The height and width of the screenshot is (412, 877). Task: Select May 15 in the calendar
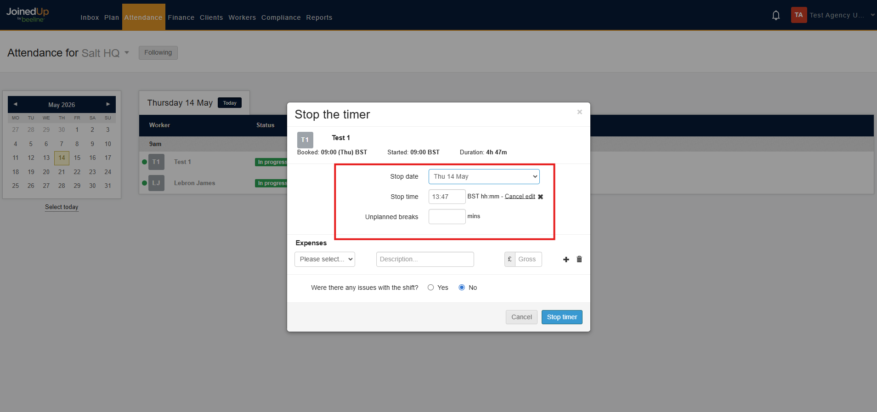77,158
